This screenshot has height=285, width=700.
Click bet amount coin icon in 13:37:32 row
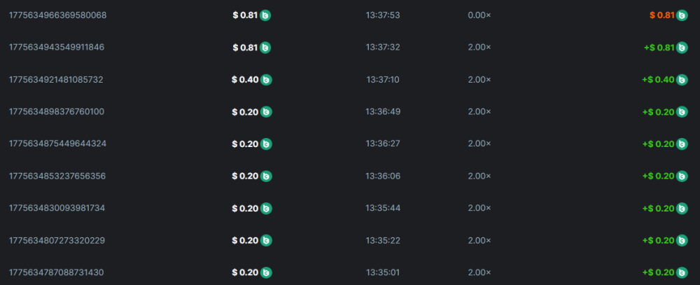265,48
